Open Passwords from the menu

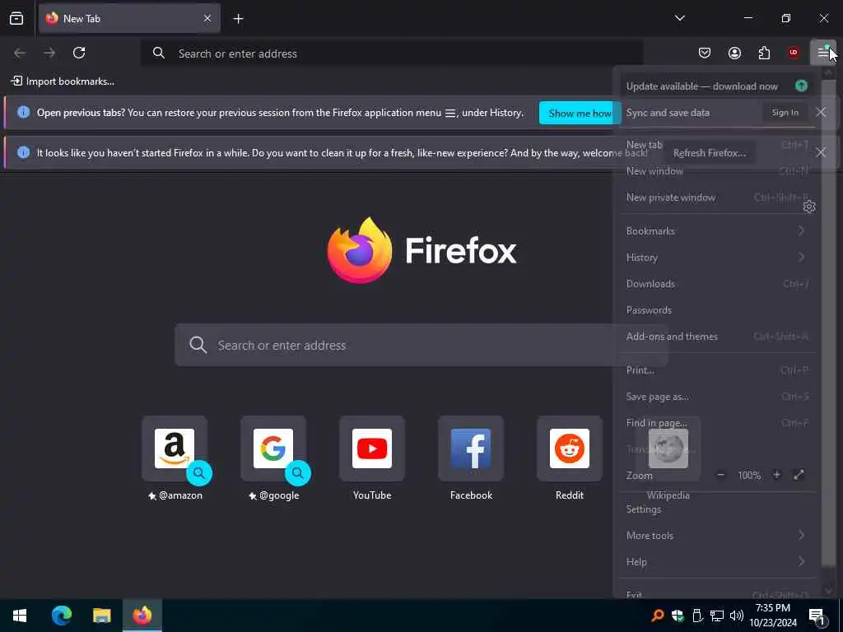[x=717, y=310]
